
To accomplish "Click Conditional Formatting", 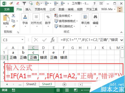I will pyautogui.click(x=63, y=16).
